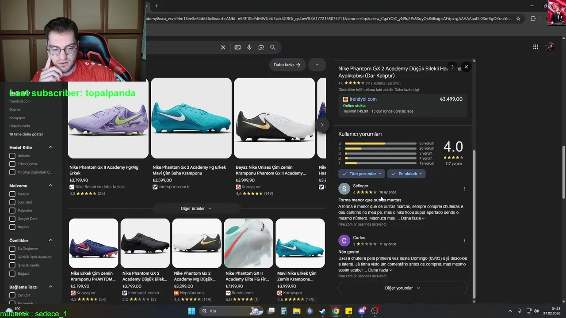This screenshot has height=318, width=566.
Task: Show hidden system tray icons
Action: tap(510, 311)
